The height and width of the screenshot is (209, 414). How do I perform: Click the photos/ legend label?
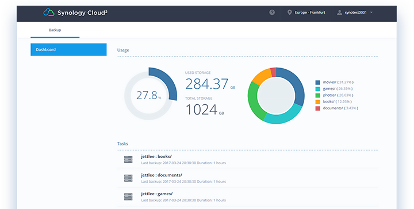(x=338, y=95)
